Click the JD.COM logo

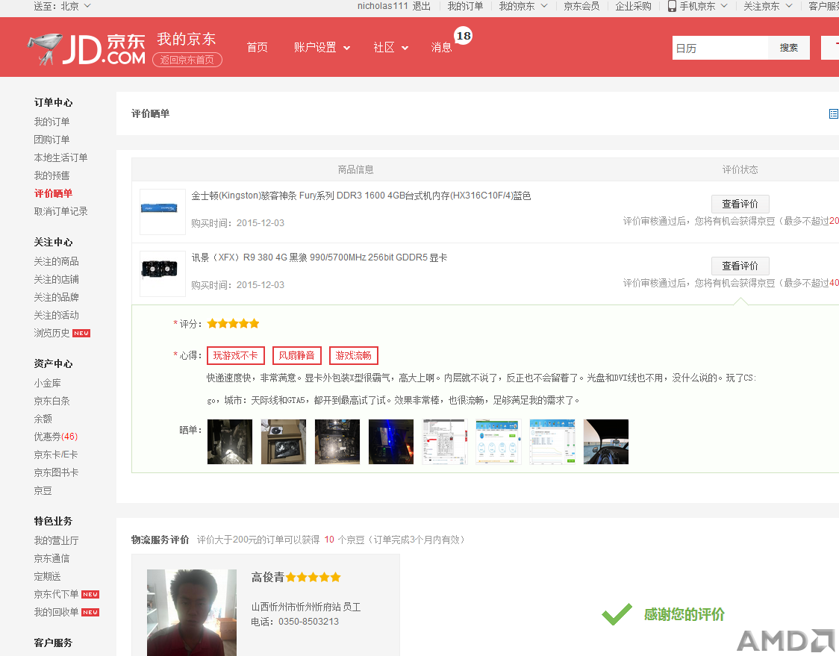click(87, 49)
